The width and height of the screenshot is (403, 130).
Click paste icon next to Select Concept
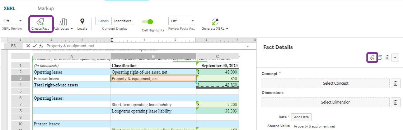[x=395, y=83]
